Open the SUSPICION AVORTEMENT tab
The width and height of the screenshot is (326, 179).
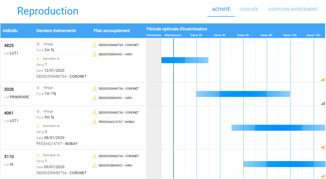point(292,9)
